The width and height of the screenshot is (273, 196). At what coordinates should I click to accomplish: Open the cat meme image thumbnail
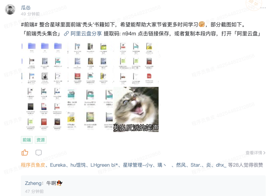point(136,109)
